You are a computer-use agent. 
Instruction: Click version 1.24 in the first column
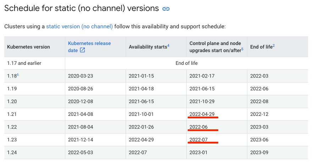pyautogui.click(x=12, y=152)
